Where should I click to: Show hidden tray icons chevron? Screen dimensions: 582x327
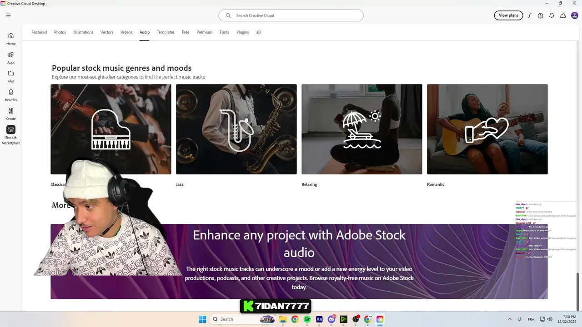point(509,319)
